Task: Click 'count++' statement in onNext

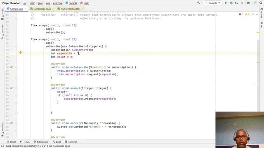Action: pos(63,92)
